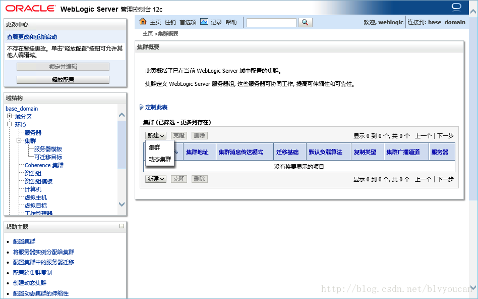478x299 pixels.
Task: Collapse the 帮助主题 panel with its minus icon
Action: [122, 227]
